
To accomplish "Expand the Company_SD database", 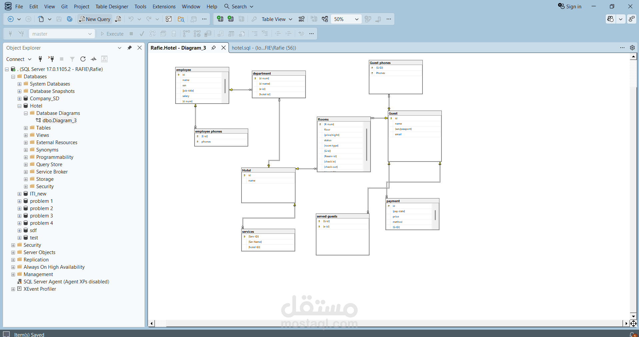I will pos(19,99).
